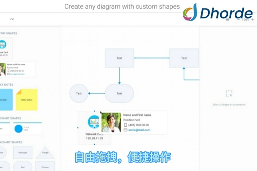Select the rounded Text node on the canvas
The image size is (257, 171).
(120, 93)
